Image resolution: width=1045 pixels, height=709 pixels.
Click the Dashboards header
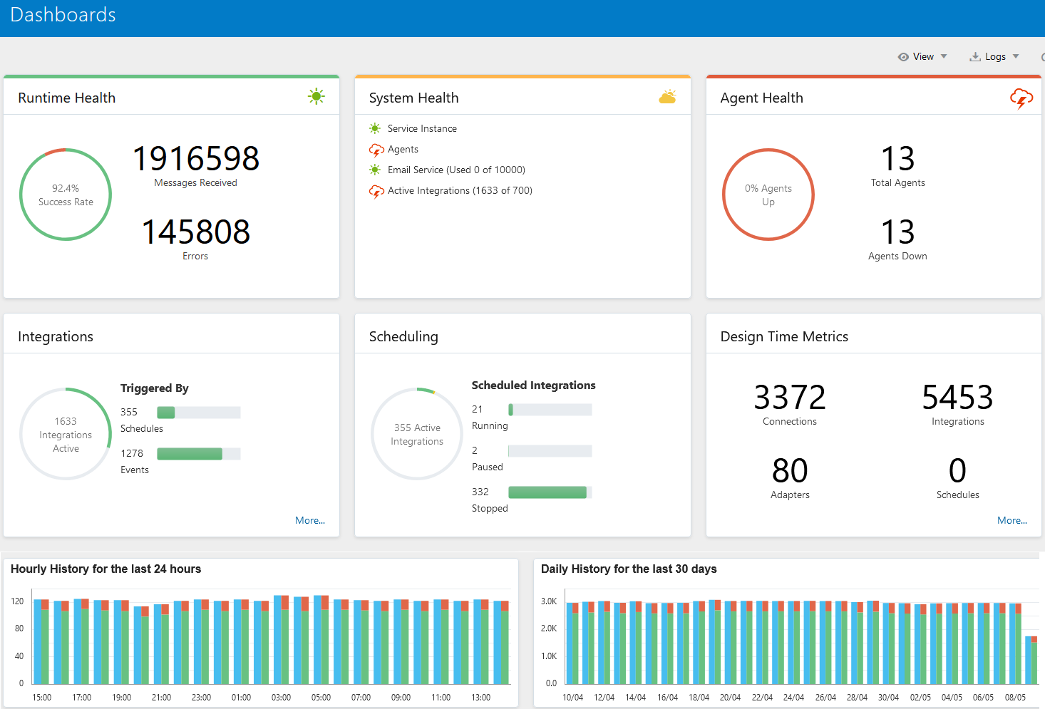(63, 14)
